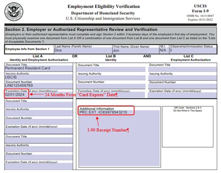Click List B Document Number field

point(111,86)
